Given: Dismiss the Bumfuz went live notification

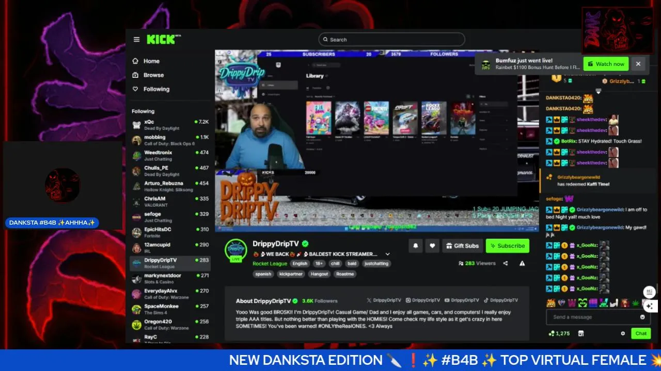Looking at the screenshot, I should 638,64.
